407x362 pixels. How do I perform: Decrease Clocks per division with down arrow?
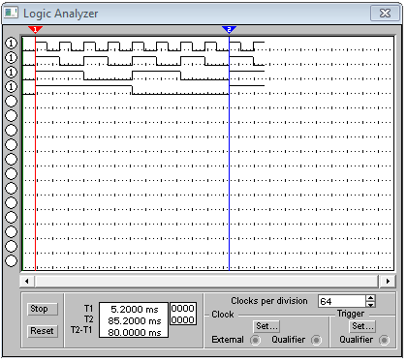[371, 304]
